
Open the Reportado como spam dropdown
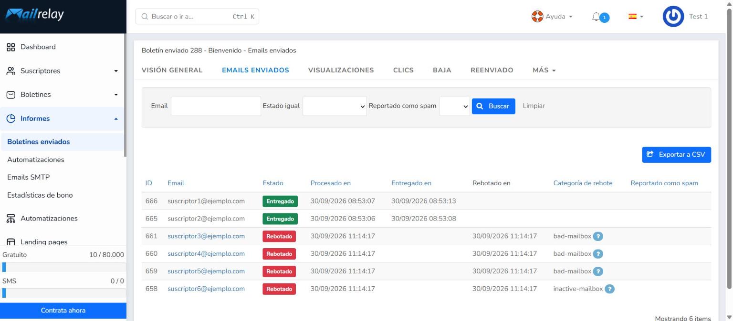pyautogui.click(x=455, y=106)
